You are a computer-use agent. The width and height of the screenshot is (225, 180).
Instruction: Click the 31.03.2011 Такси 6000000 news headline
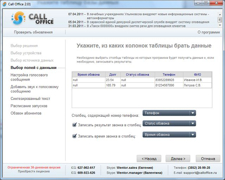click(x=136, y=26)
